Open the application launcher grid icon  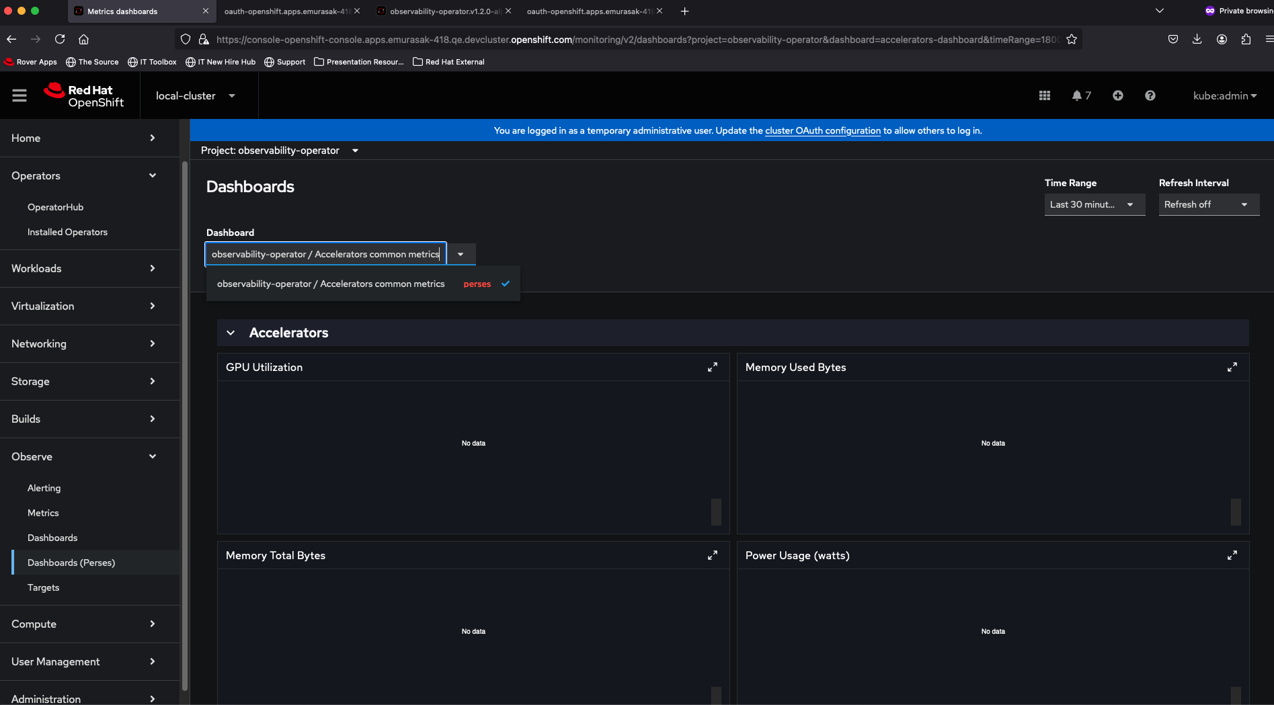1044,95
